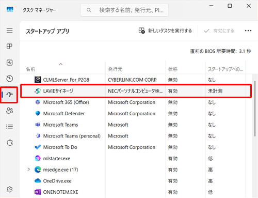Sort by 状態 column header
Viewport: 258px width, 198px height.
[173, 69]
